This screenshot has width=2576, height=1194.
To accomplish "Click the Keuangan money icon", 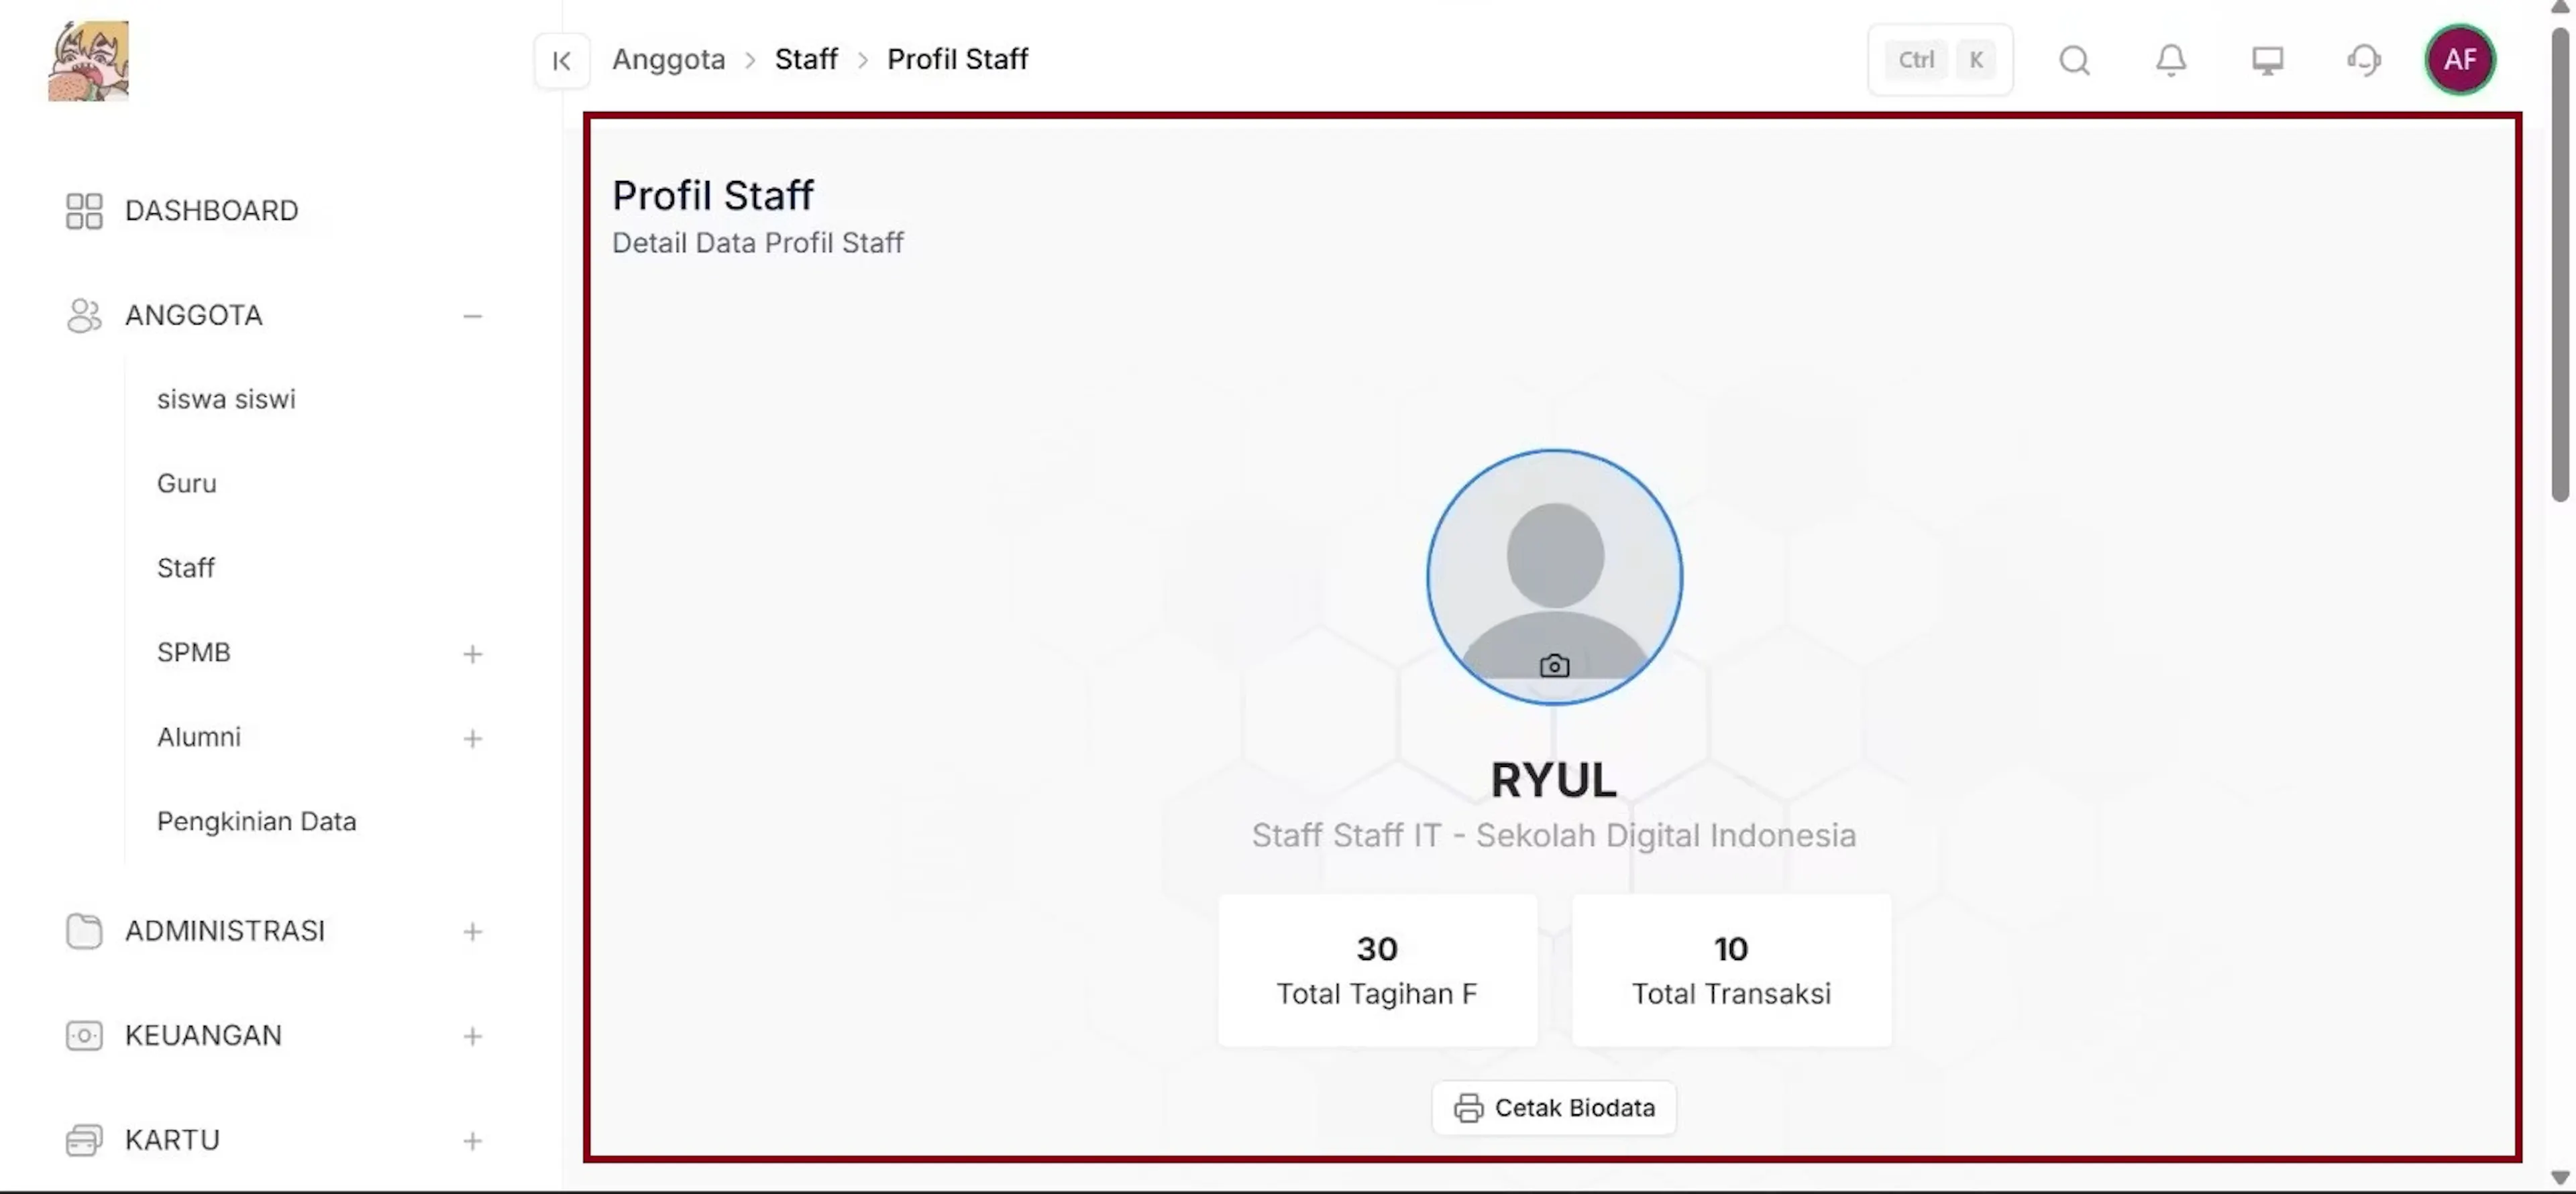I will (84, 1036).
